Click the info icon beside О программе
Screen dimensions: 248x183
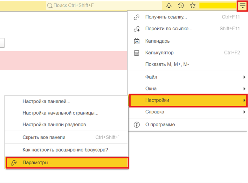(137, 125)
